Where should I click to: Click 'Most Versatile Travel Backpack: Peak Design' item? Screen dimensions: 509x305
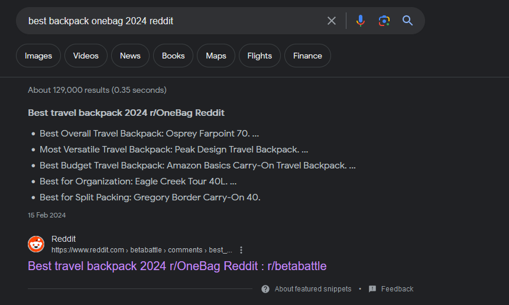[174, 150]
